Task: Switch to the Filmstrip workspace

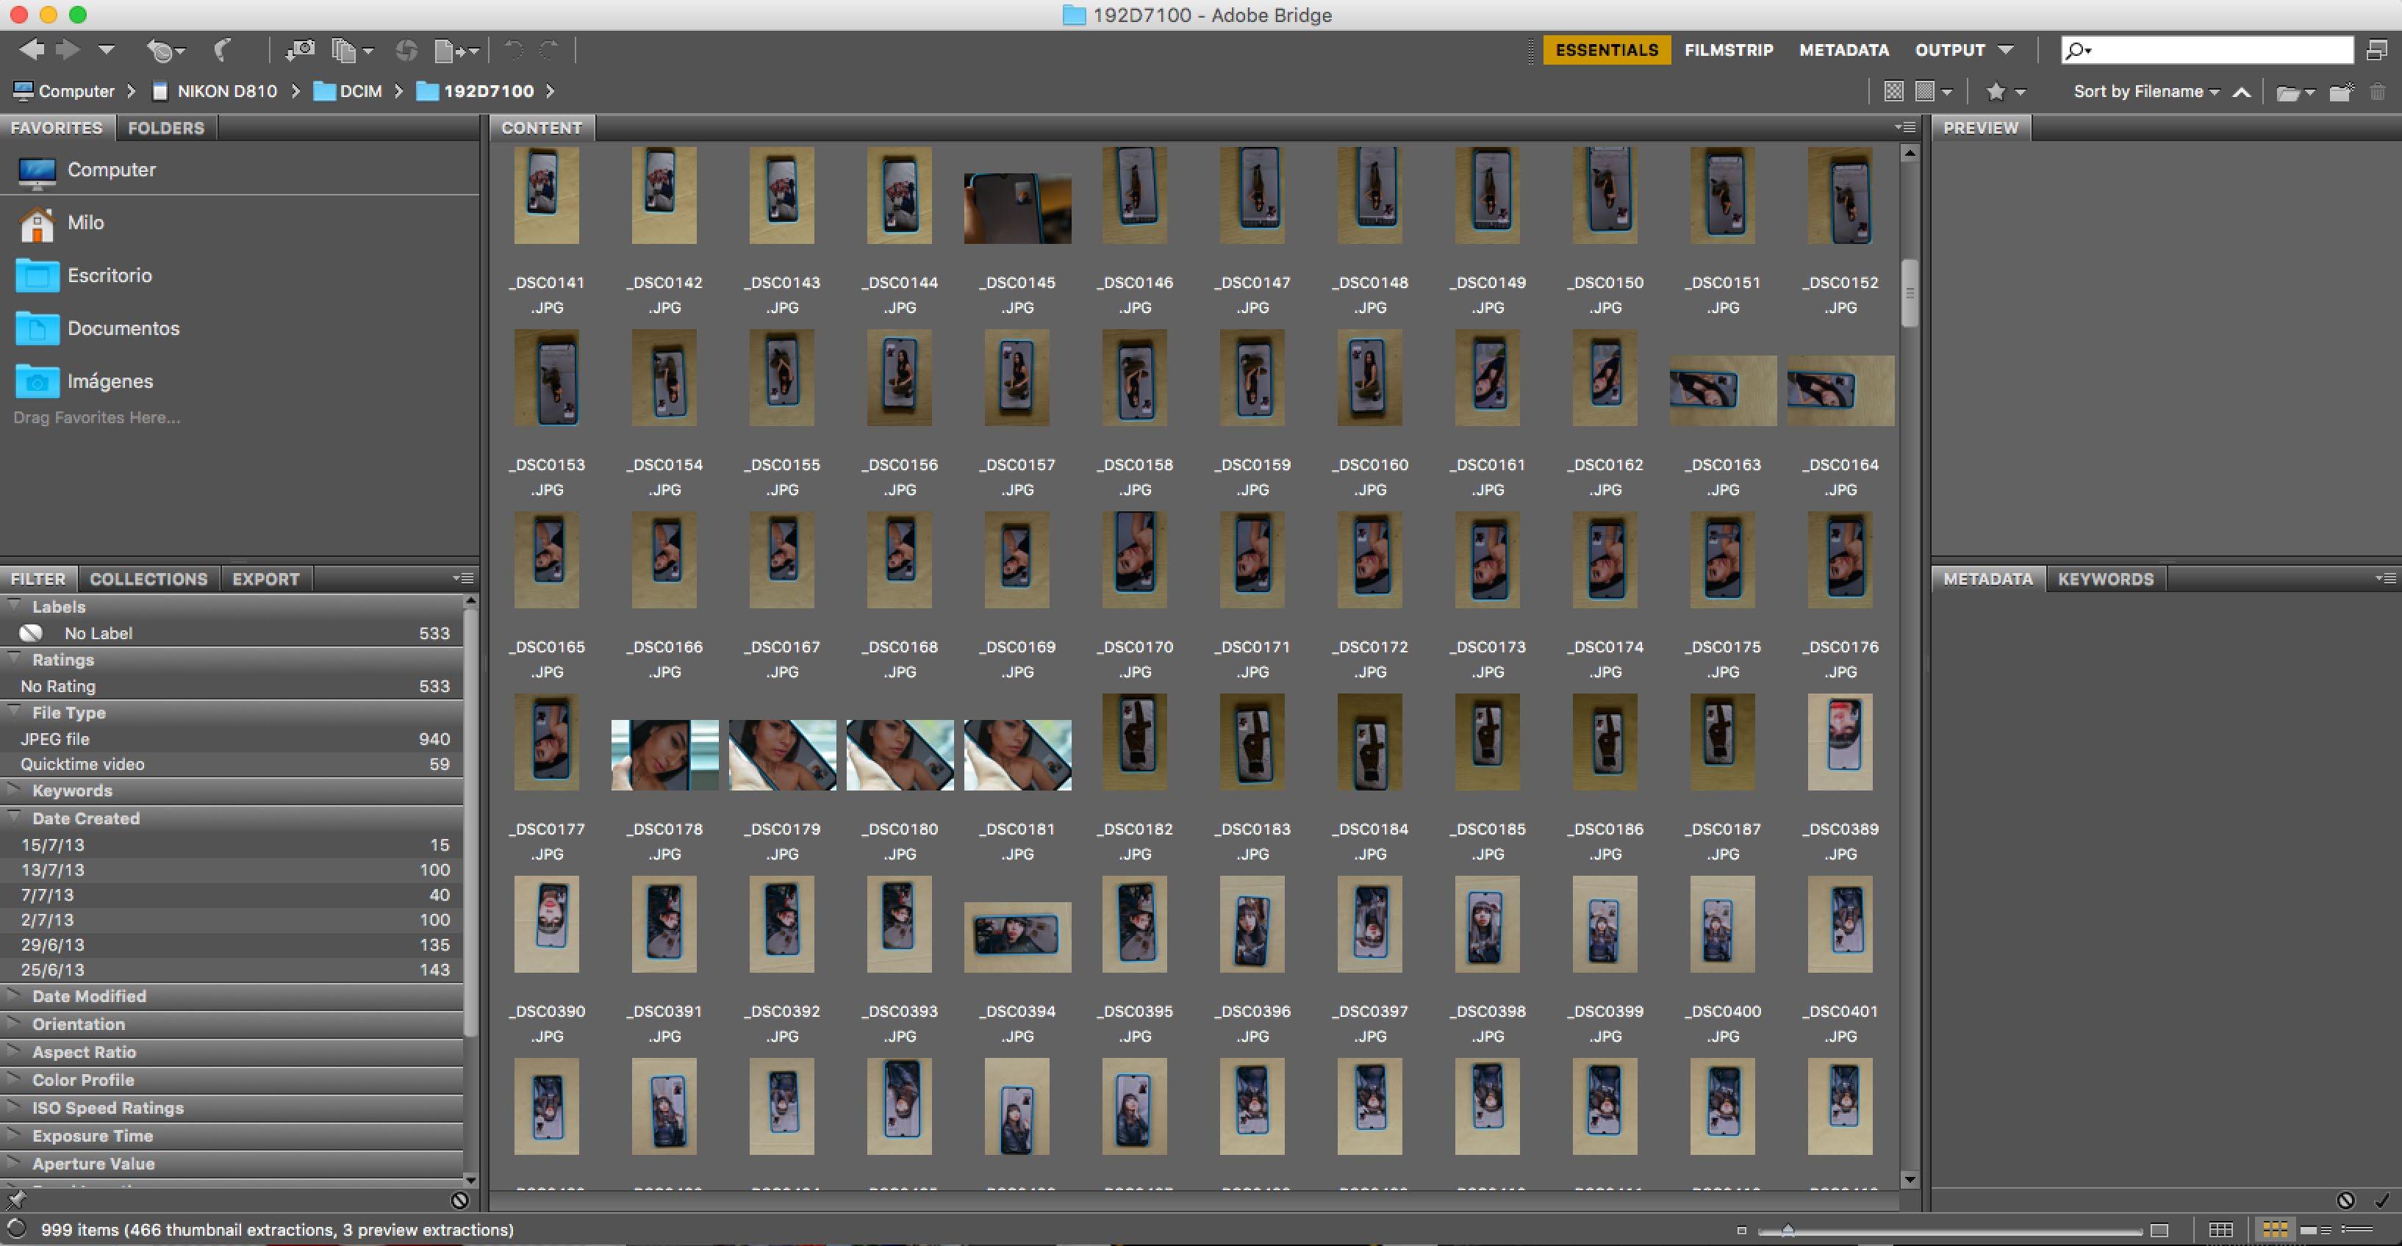Action: [x=1728, y=50]
